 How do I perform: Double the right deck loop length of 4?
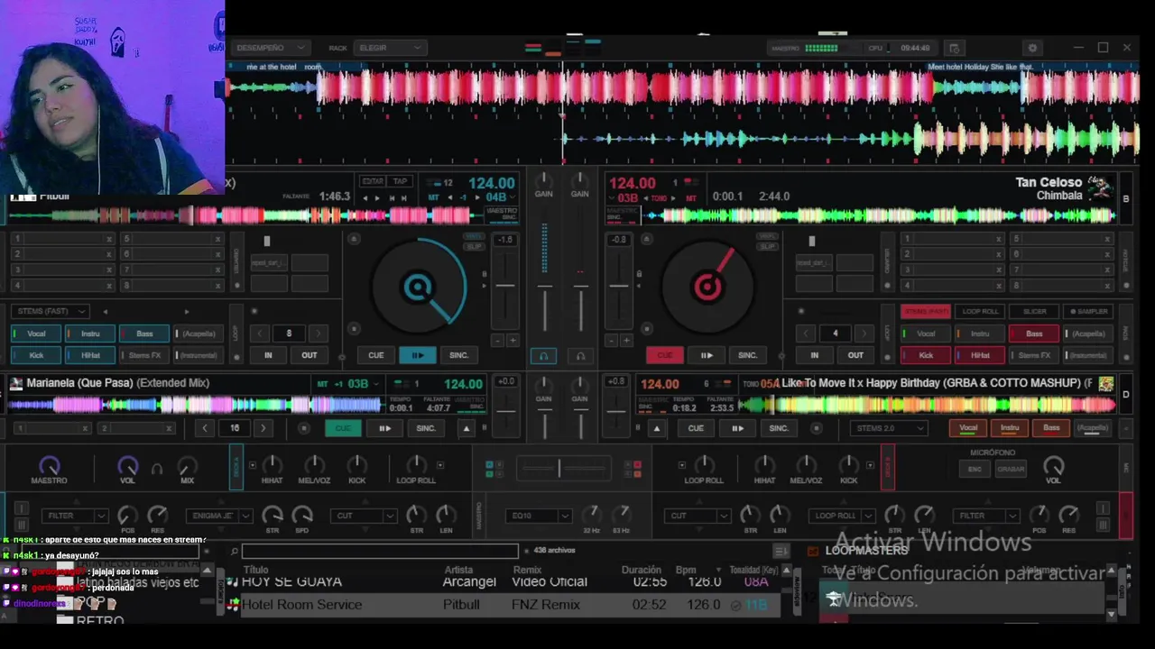(864, 334)
